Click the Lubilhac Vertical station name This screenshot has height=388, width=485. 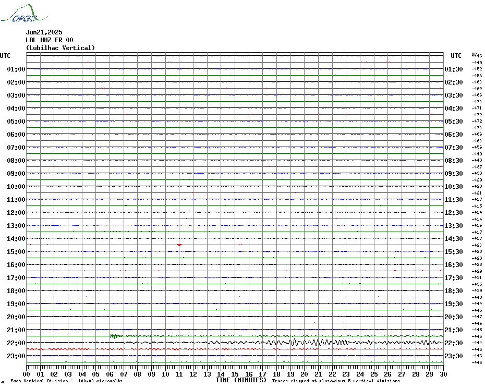point(60,48)
